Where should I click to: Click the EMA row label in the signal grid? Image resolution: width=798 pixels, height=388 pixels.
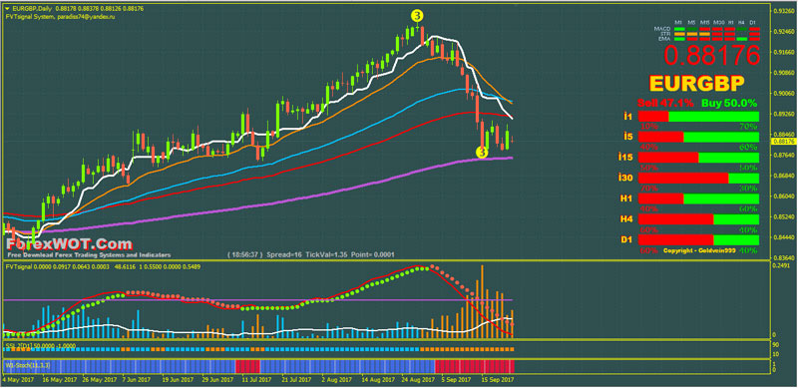pyautogui.click(x=664, y=39)
